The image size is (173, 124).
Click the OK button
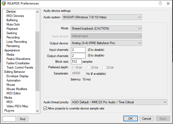click(131, 119)
